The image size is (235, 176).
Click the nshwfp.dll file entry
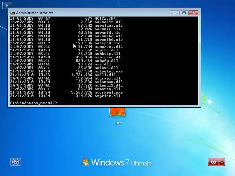tap(106, 61)
